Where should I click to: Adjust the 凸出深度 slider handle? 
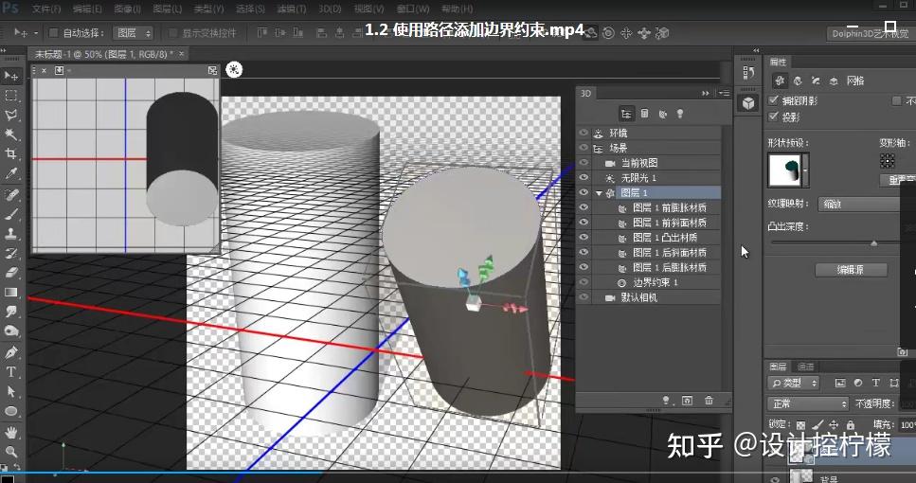(x=874, y=243)
